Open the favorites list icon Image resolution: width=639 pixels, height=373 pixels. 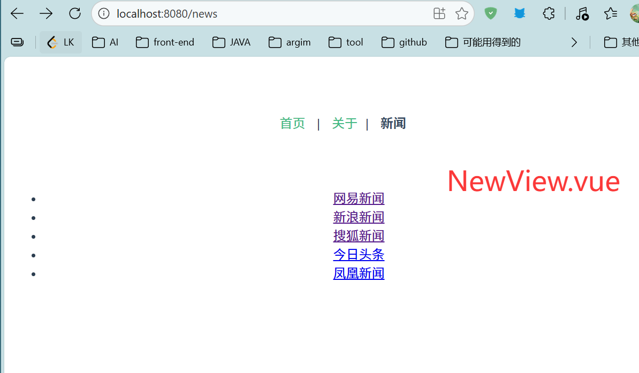pyautogui.click(x=611, y=14)
